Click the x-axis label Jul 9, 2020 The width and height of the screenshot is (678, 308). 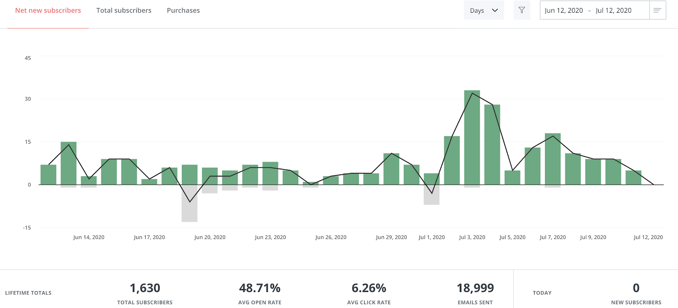tap(593, 237)
